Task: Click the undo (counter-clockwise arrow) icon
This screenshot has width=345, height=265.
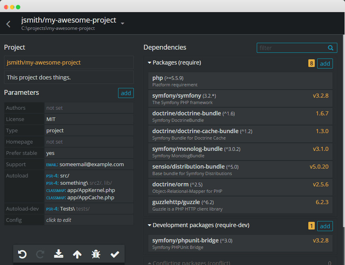Action: click(x=22, y=254)
